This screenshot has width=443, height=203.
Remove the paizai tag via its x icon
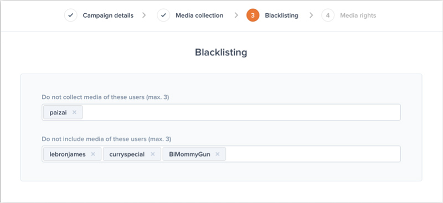(x=74, y=112)
